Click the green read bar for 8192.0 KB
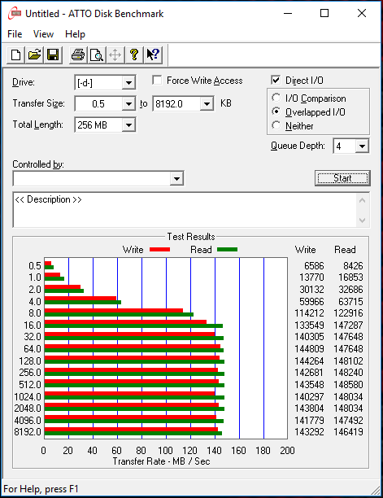The height and width of the screenshot is (498, 383). (133, 433)
